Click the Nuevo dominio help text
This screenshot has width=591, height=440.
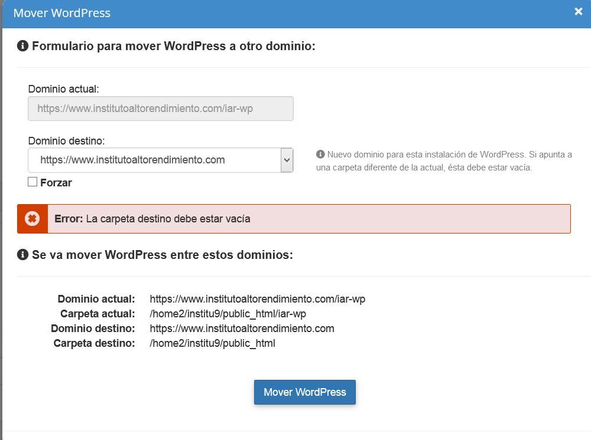[x=444, y=161]
